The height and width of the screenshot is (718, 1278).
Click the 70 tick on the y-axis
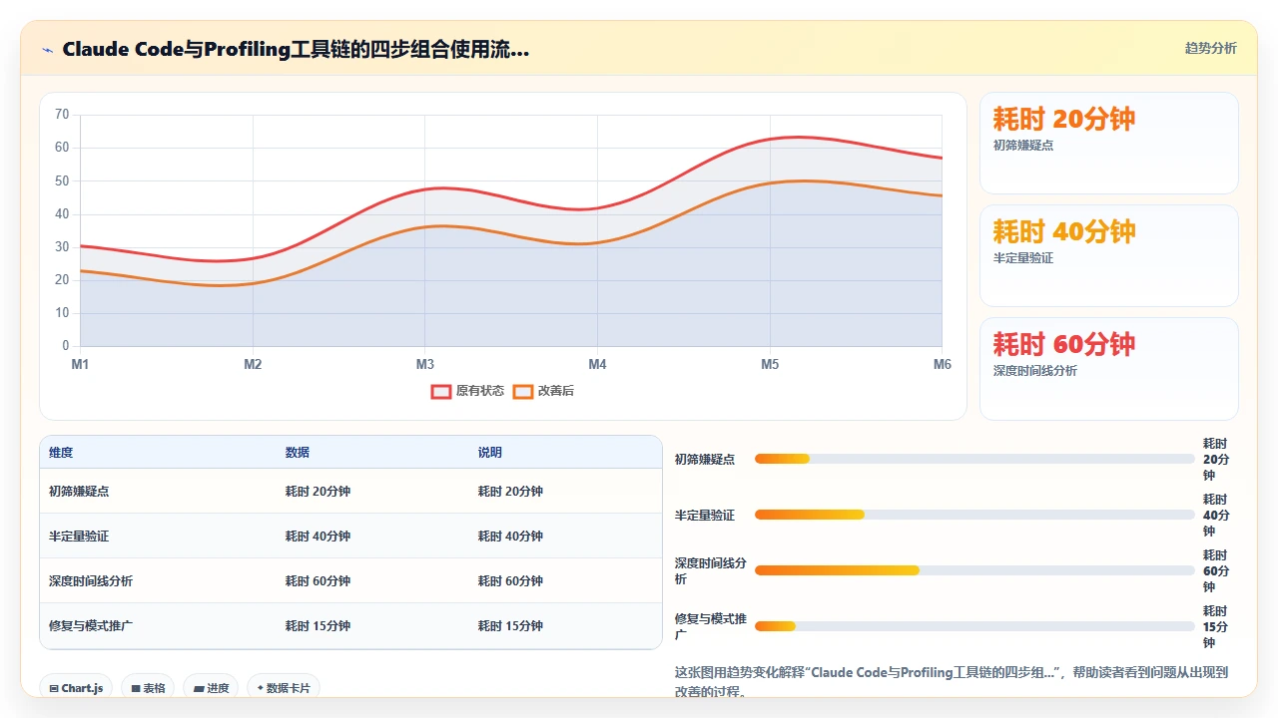click(x=62, y=115)
